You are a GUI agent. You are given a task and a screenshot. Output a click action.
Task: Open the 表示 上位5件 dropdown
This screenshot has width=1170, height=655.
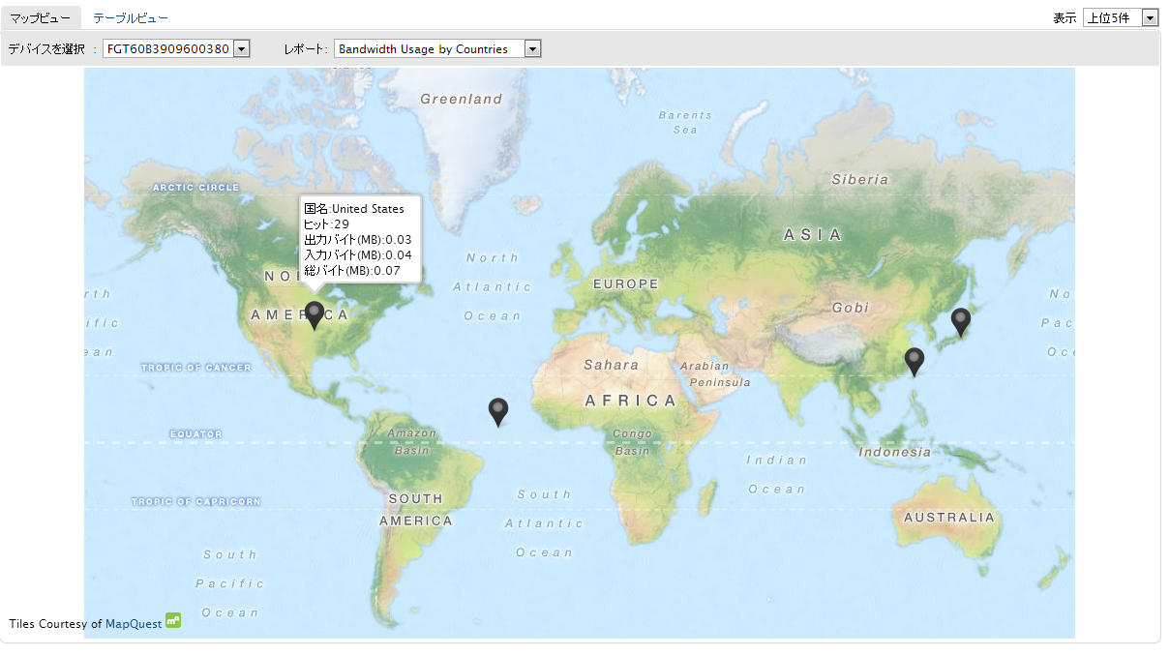coord(1121,17)
